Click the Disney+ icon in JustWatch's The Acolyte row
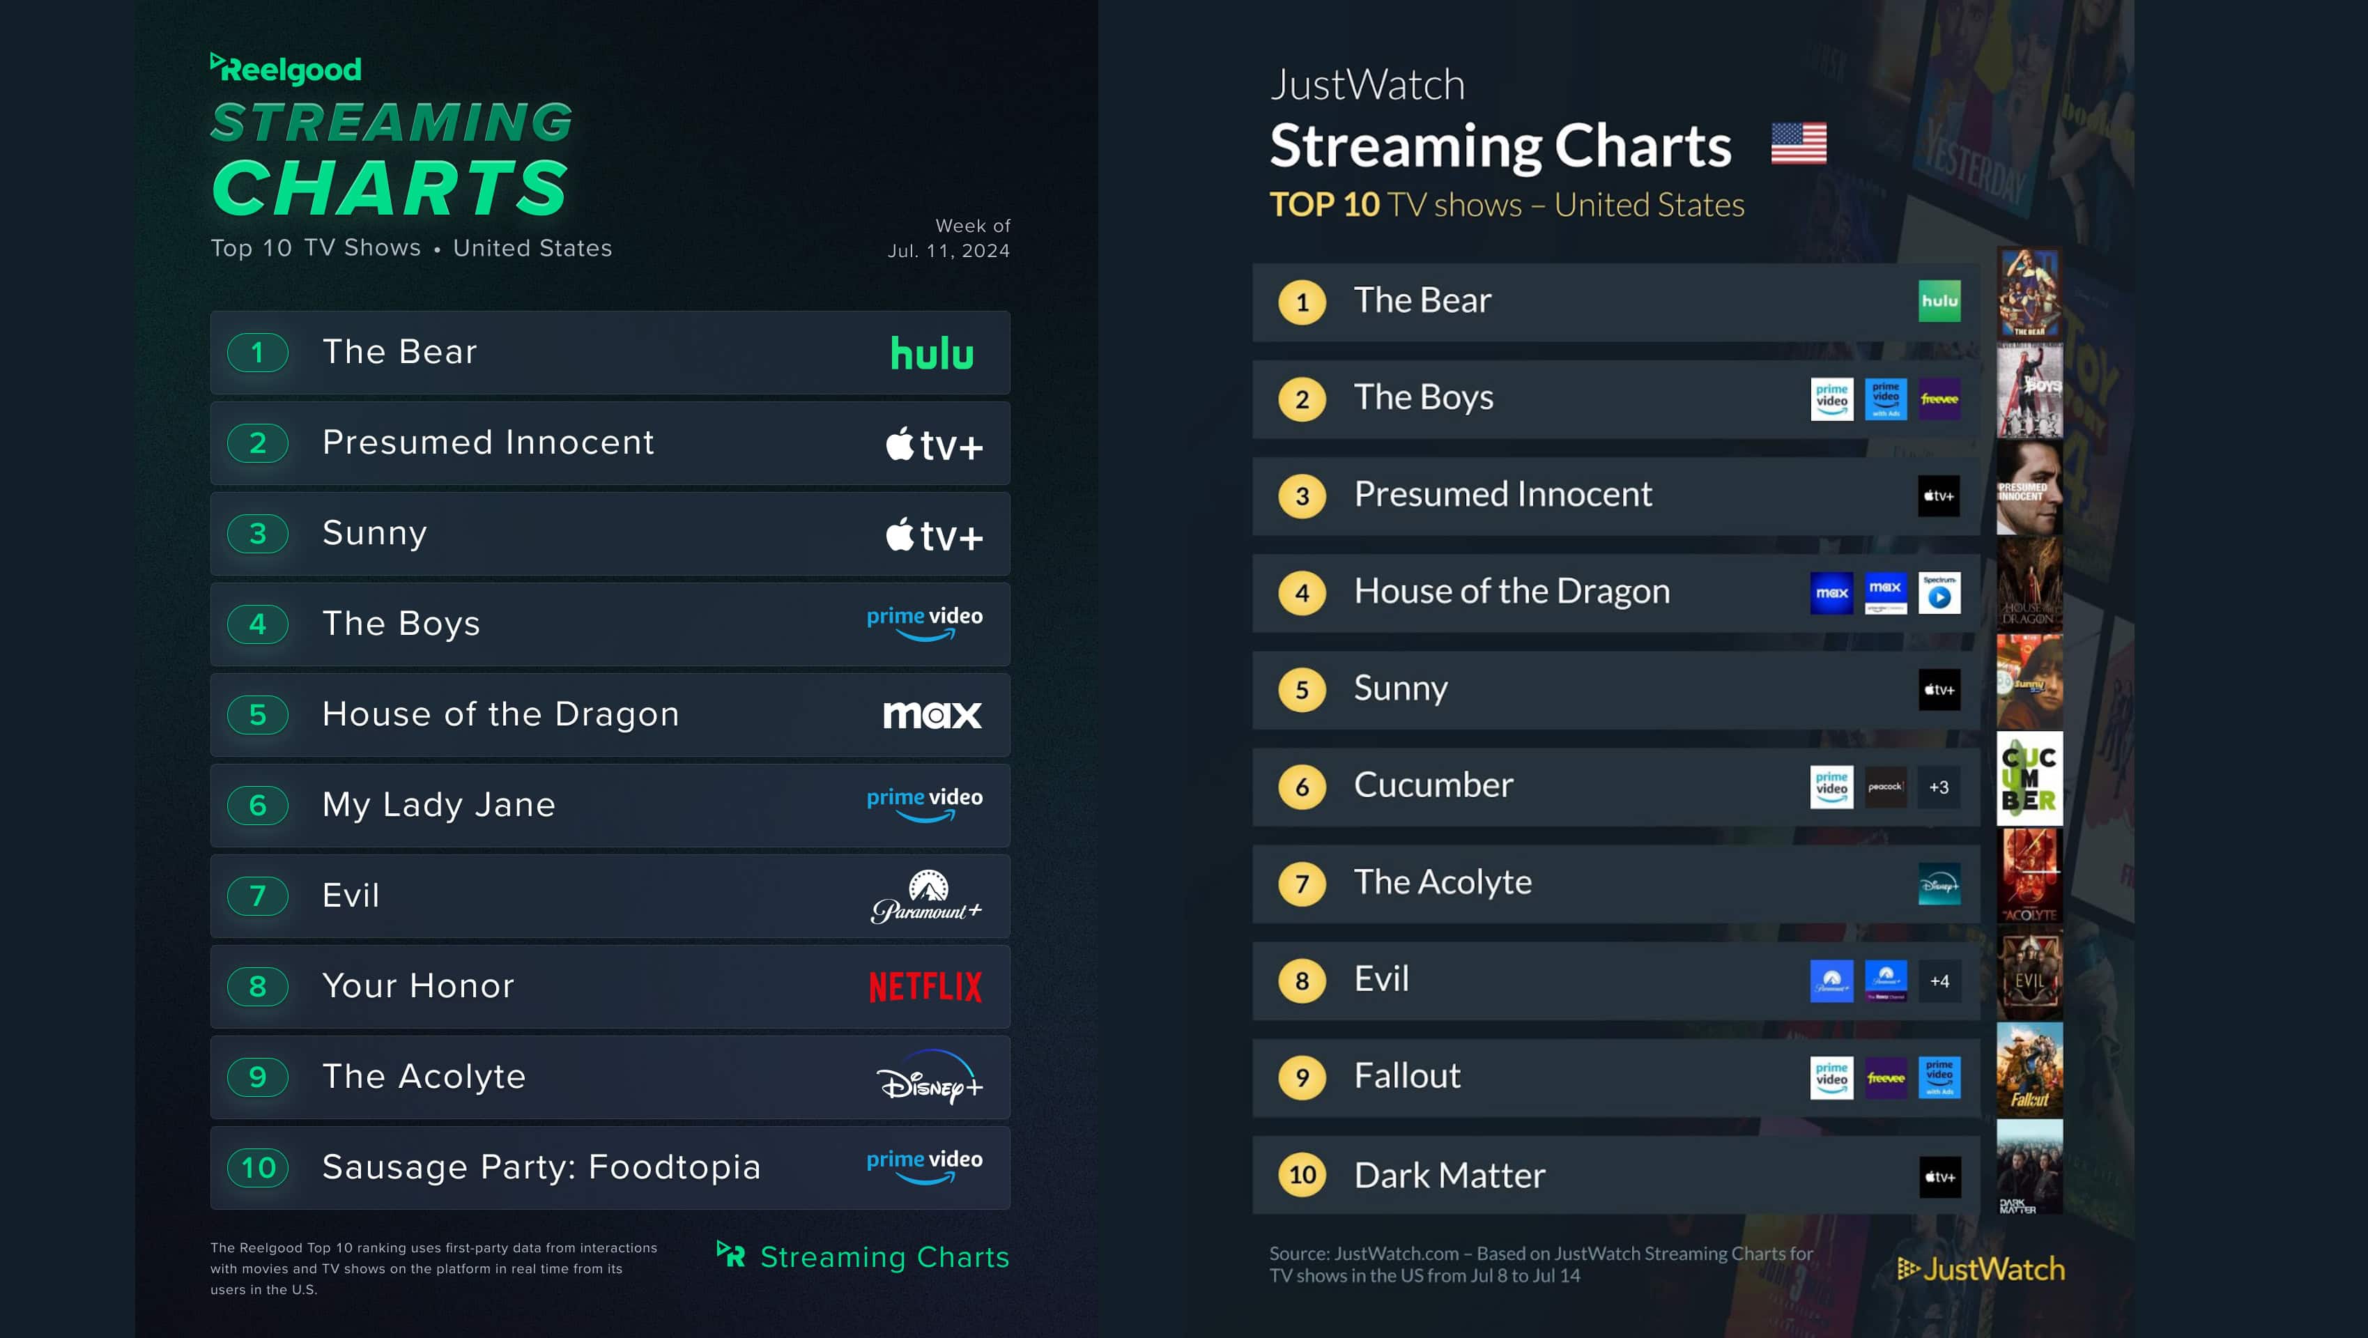The image size is (2368, 1338). [x=1939, y=884]
